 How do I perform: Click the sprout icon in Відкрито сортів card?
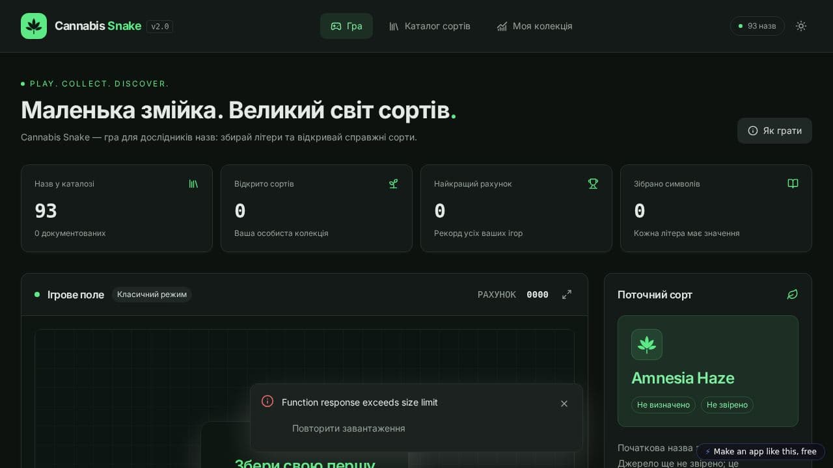click(x=393, y=184)
